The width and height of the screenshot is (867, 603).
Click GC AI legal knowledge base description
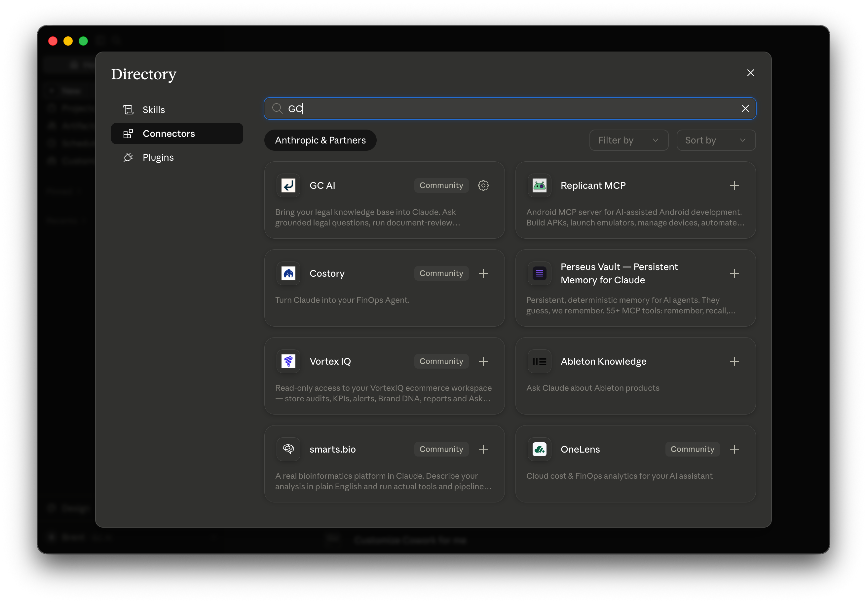[368, 218]
